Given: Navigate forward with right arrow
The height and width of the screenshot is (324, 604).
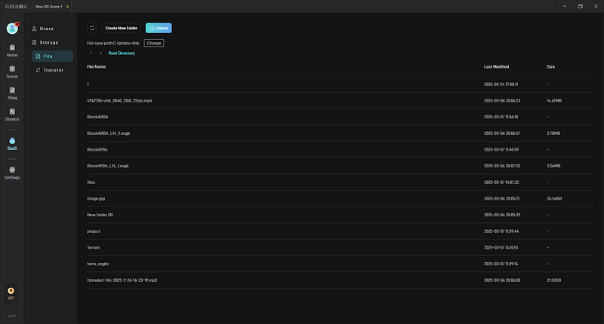Looking at the screenshot, I should (101, 53).
